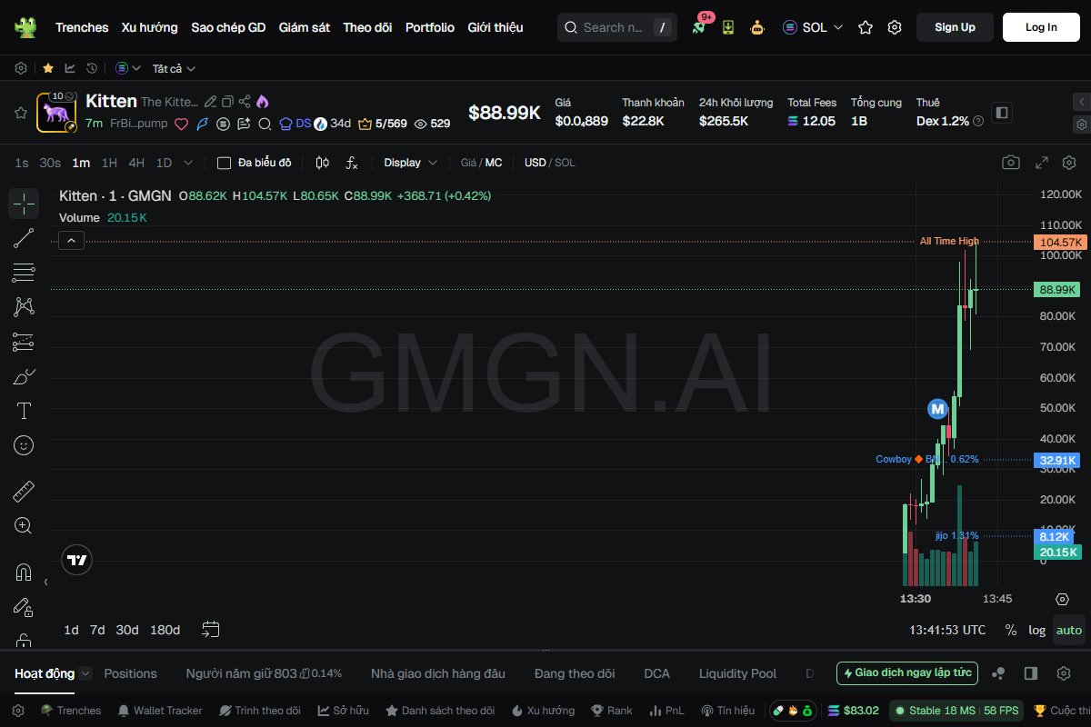Switch to the Positions tab
The width and height of the screenshot is (1091, 727).
click(131, 673)
